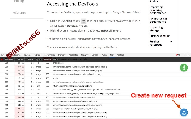Open DevTools three-dot options menu
The width and height of the screenshot is (191, 119).
184,55
